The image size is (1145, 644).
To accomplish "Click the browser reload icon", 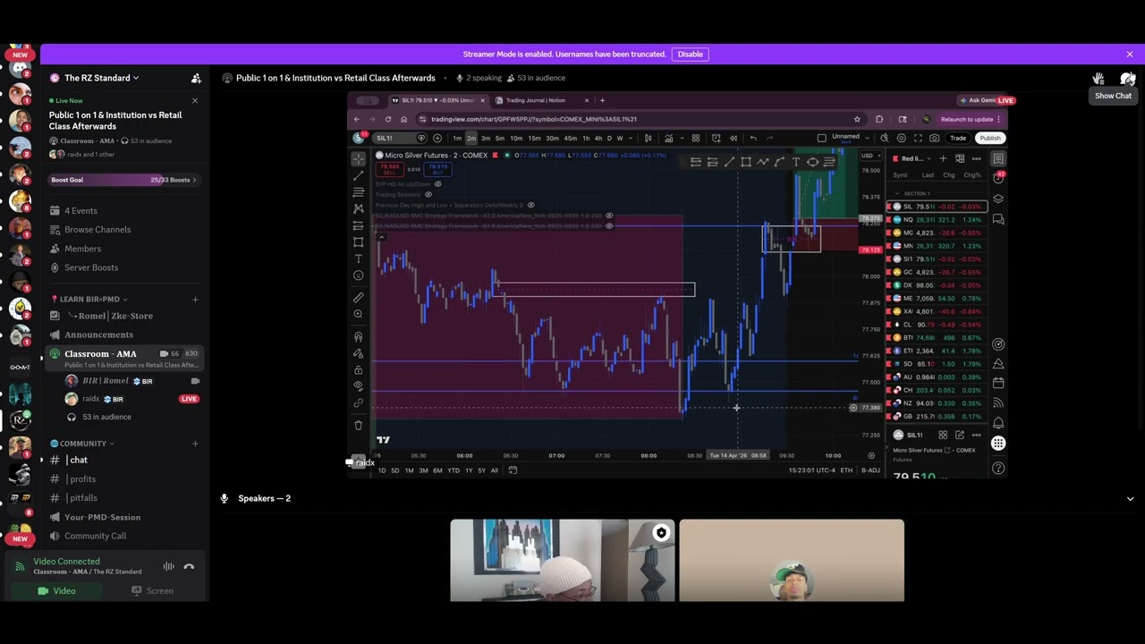I will point(387,119).
